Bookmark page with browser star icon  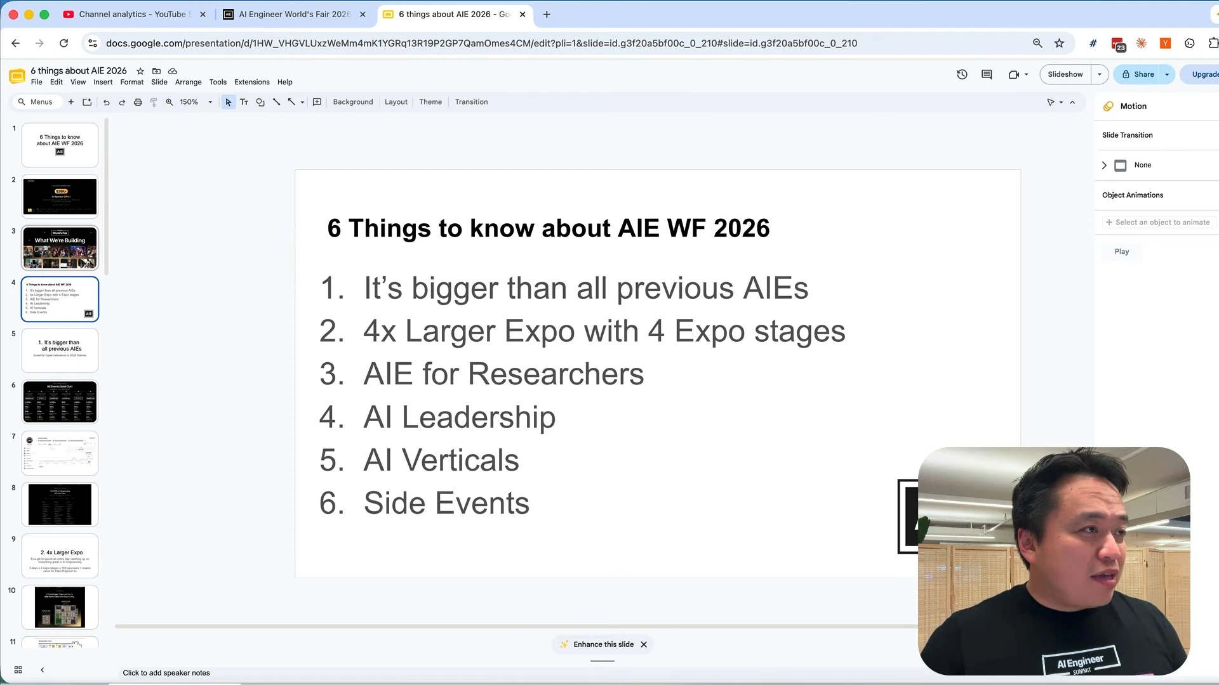pos(1059,43)
